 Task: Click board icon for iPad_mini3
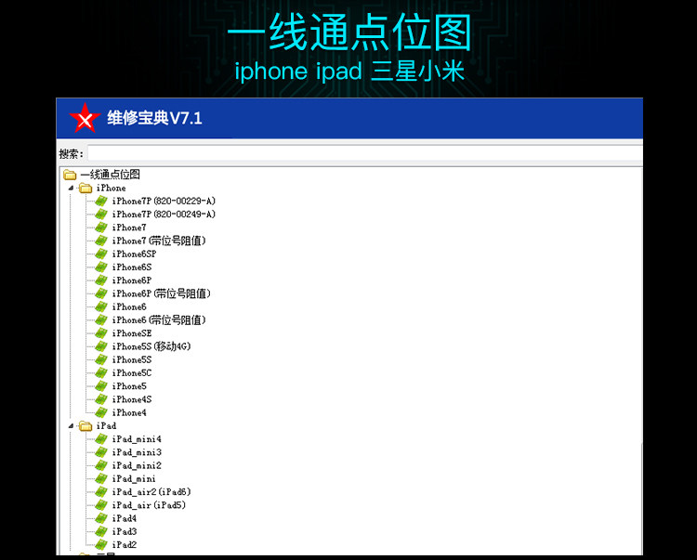coord(101,452)
